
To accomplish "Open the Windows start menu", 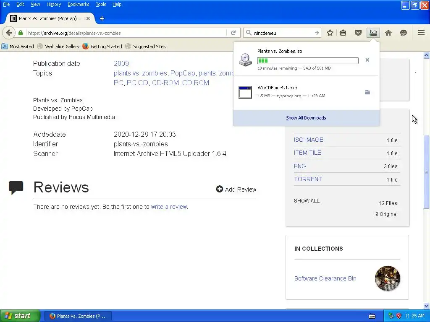I will [20, 316].
